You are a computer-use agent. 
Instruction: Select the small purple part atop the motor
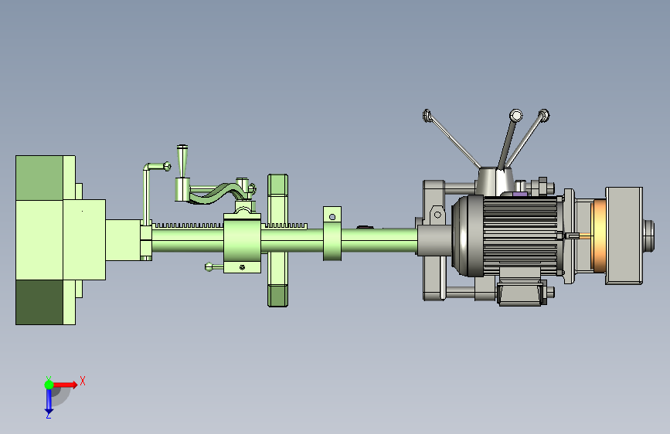pyautogui.click(x=519, y=194)
